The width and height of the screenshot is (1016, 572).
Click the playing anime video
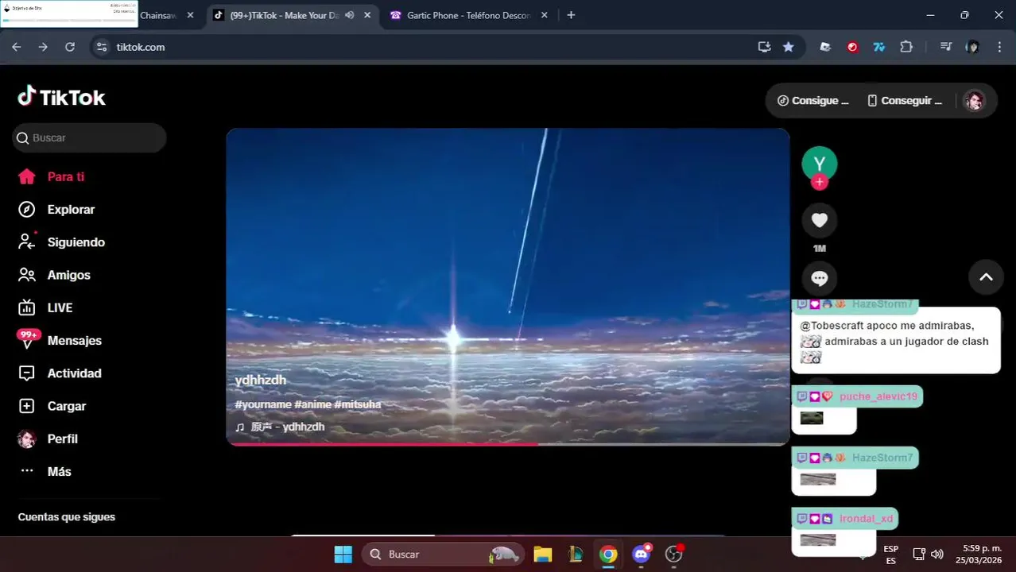coord(508,286)
